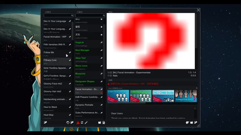Focus the inactive mods search field
Screen dimensions: 241x135
tap(58, 15)
